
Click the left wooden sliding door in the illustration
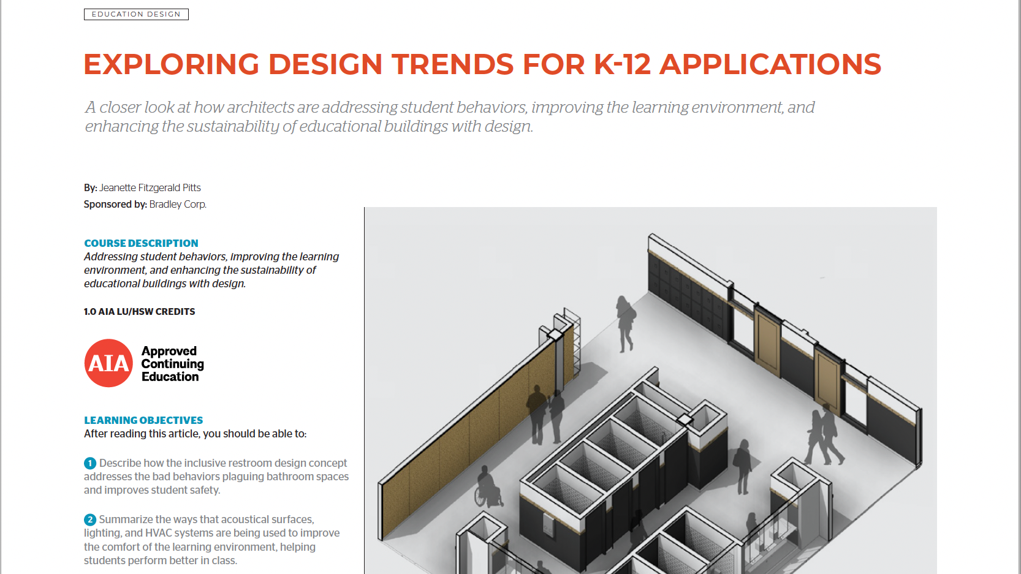pyautogui.click(x=767, y=342)
